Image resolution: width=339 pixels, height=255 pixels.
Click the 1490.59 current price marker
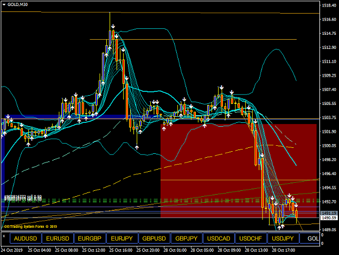(329, 217)
